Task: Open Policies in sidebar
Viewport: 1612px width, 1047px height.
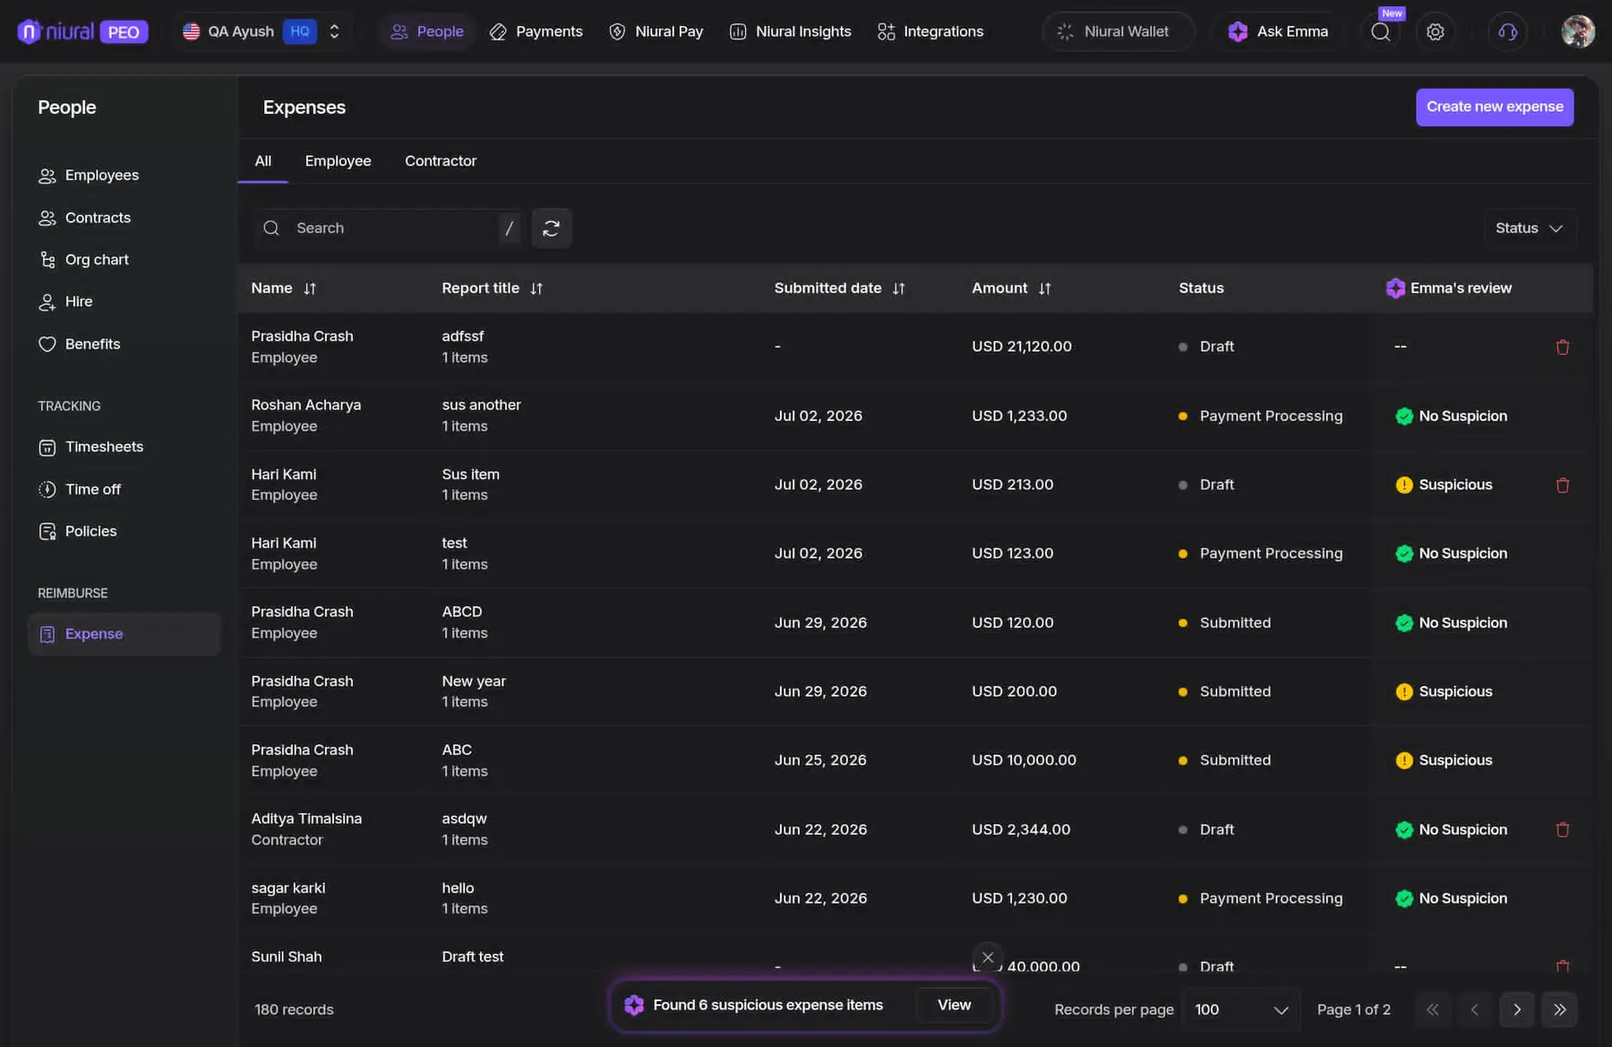Action: (x=124, y=531)
